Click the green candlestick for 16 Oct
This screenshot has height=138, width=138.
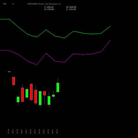pos(18,99)
